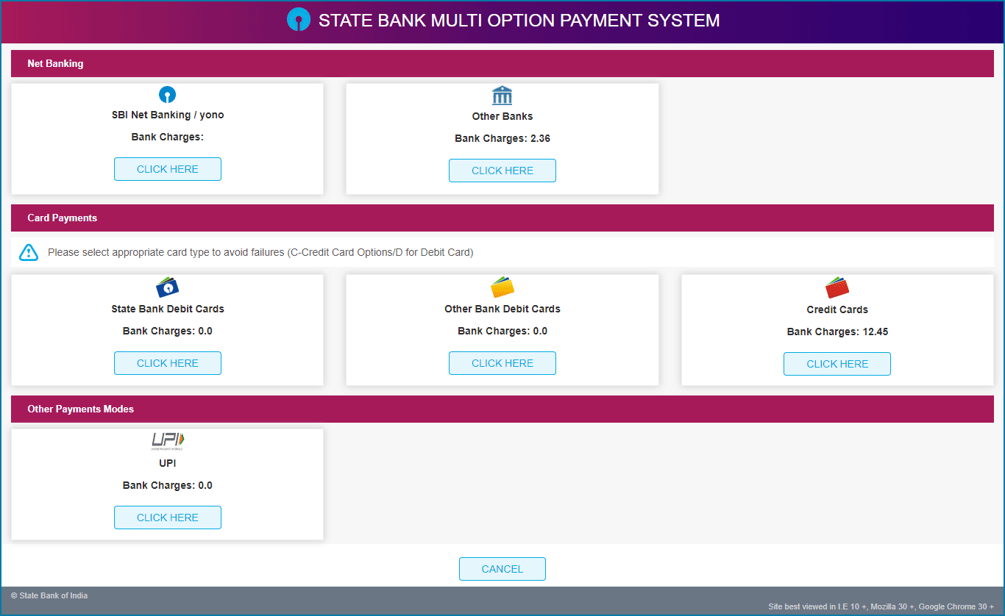
Task: Click the Card Payments section header
Action: [63, 218]
